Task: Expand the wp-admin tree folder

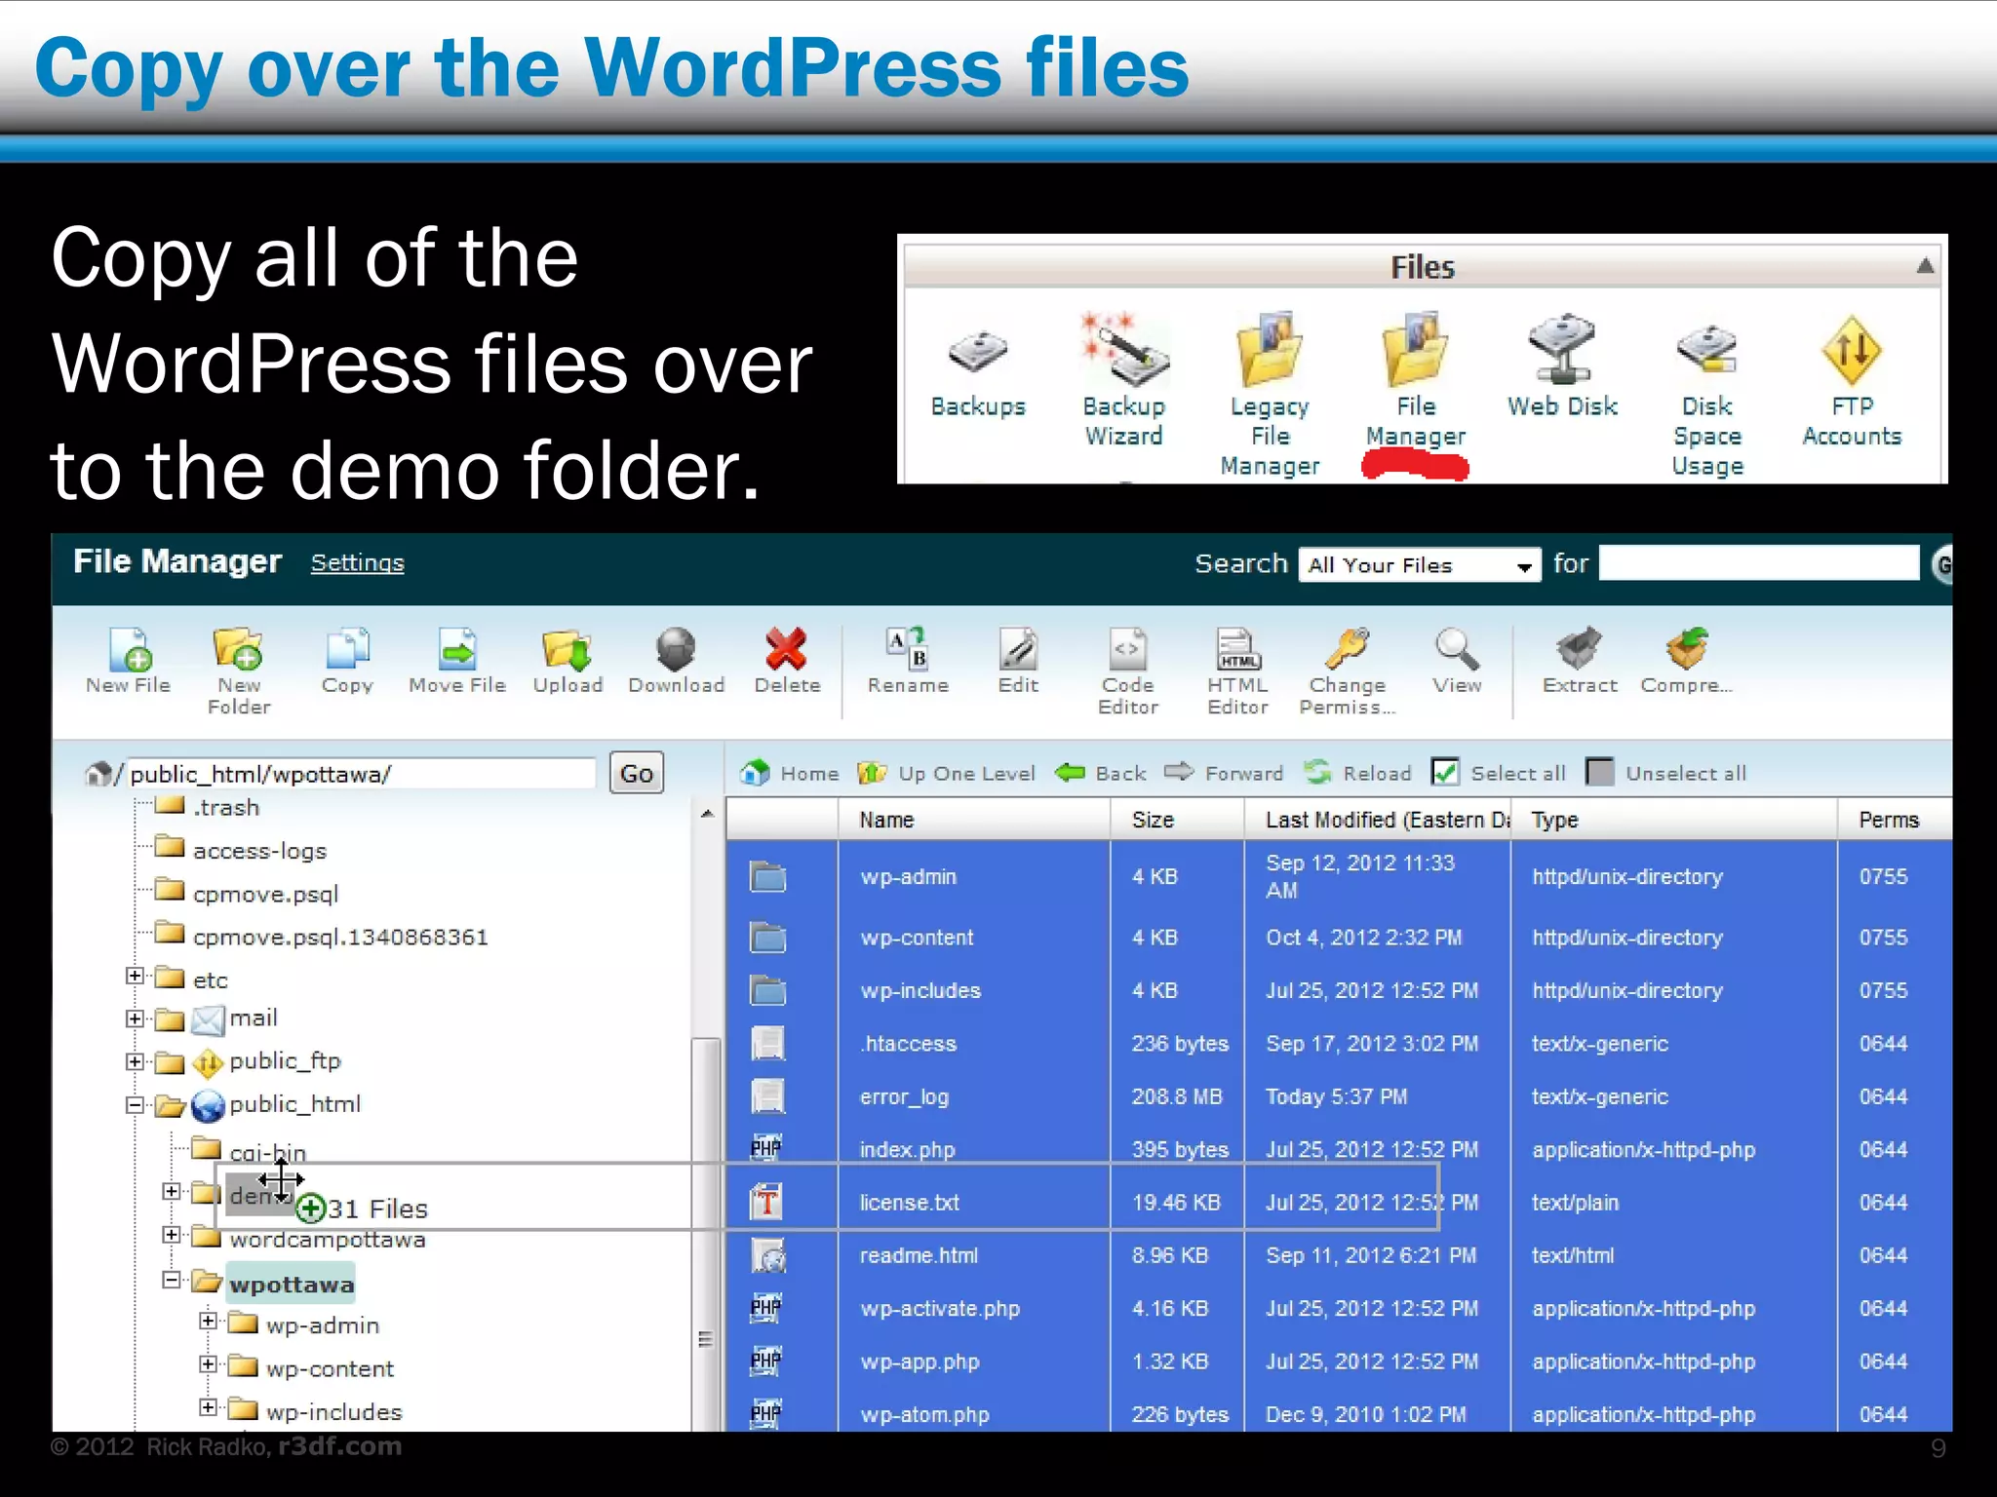Action: [208, 1322]
